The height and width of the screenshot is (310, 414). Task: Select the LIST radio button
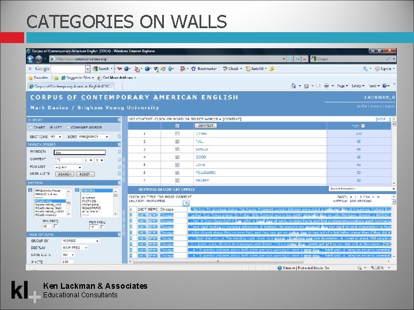coord(51,127)
